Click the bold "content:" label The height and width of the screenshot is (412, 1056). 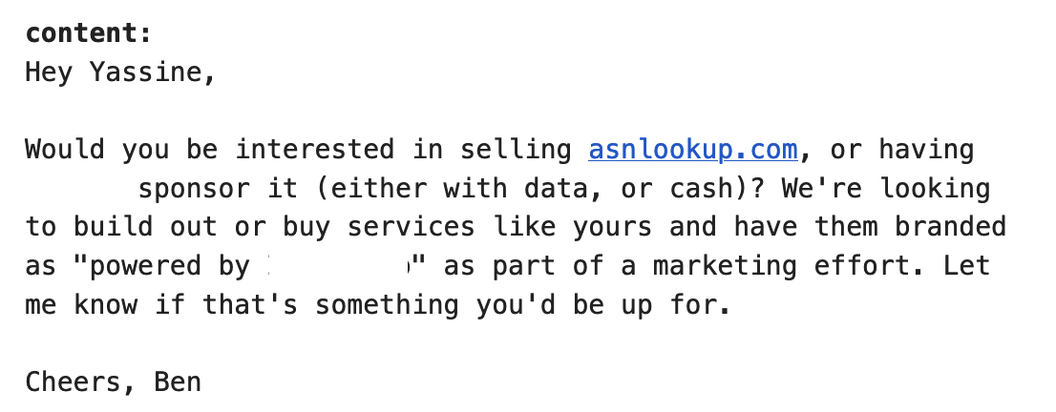88,33
